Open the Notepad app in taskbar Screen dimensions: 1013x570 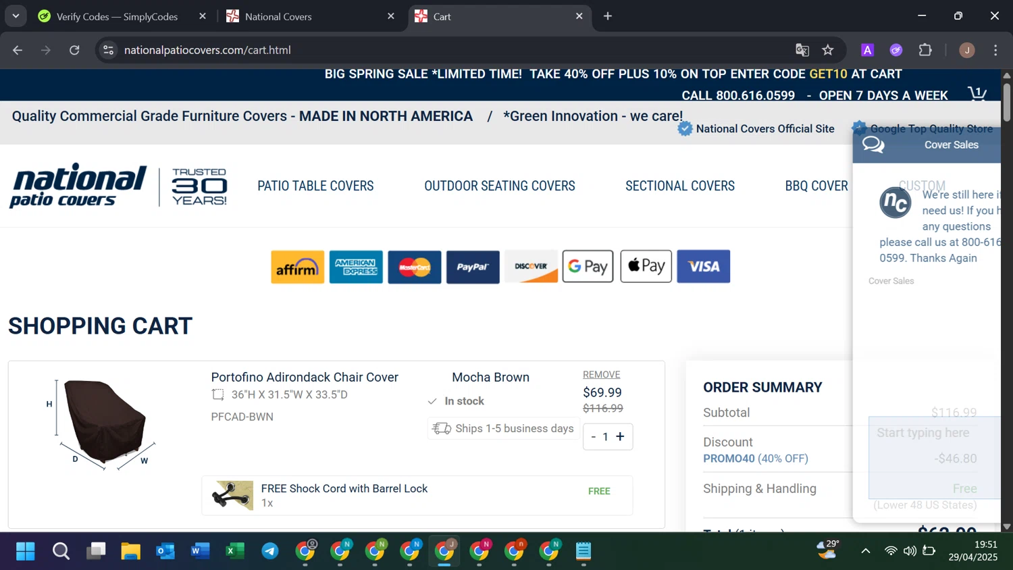coord(584,551)
